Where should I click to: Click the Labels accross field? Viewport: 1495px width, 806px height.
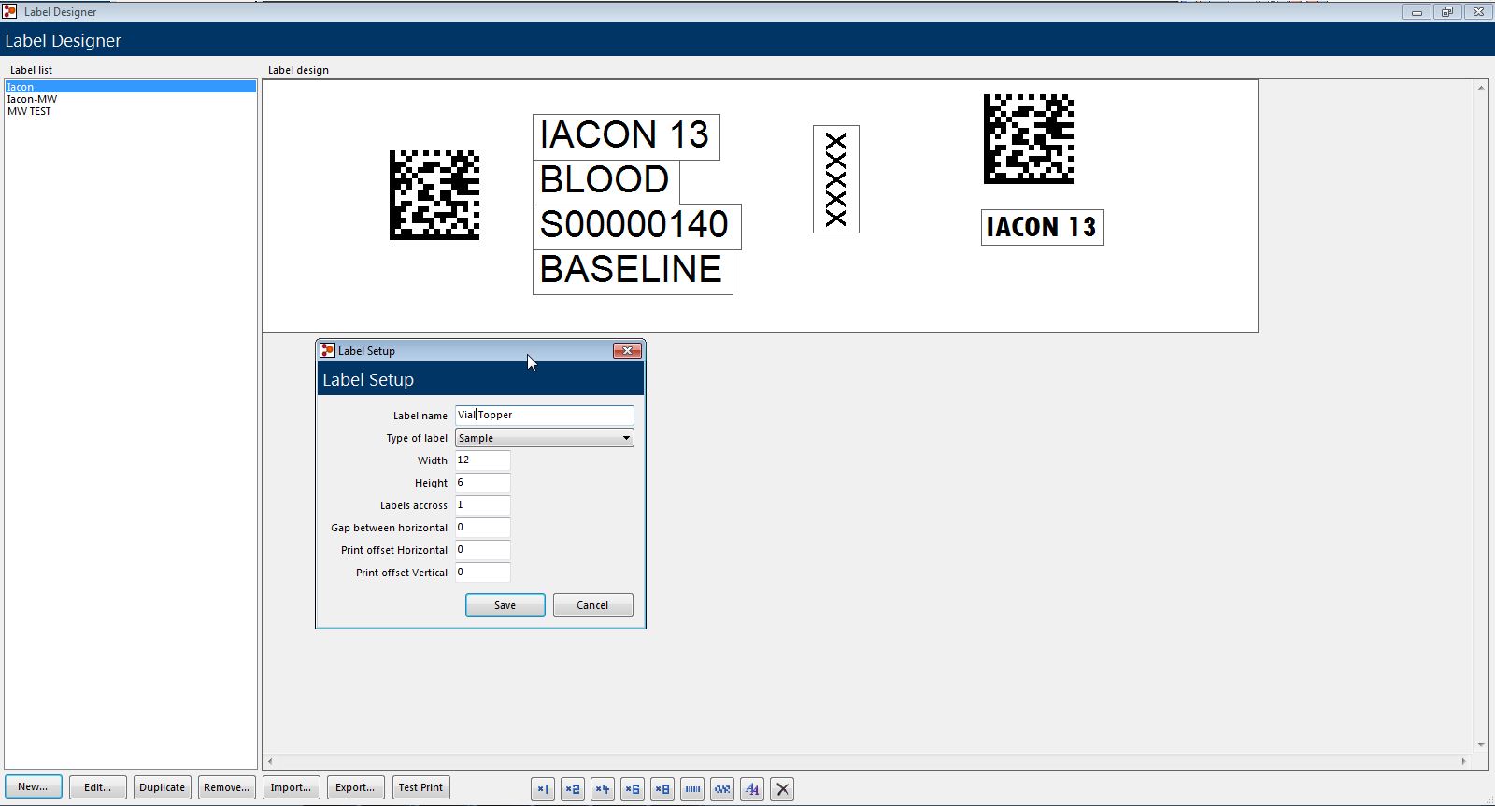point(483,504)
